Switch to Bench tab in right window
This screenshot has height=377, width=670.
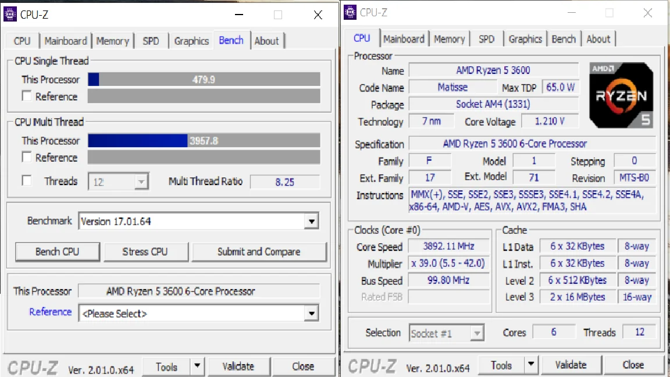pos(564,39)
